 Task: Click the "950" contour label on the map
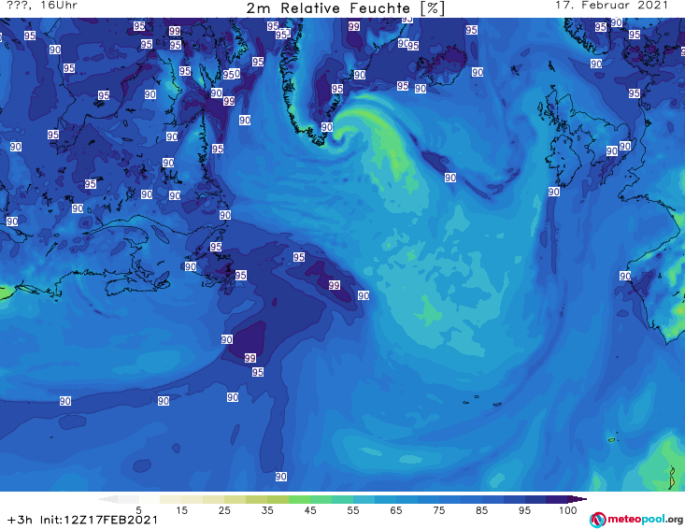(x=231, y=74)
